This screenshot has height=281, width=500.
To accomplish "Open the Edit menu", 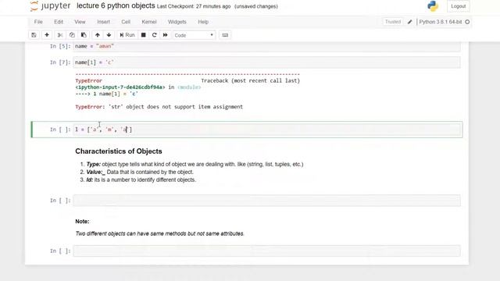I will 59,22.
